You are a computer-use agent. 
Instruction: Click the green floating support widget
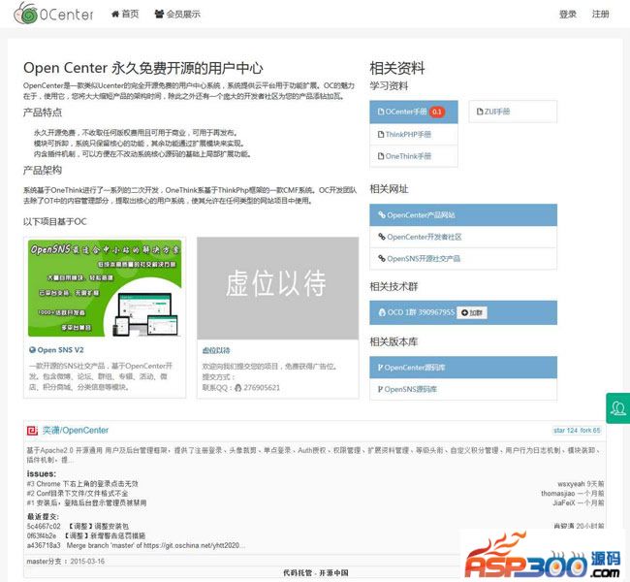tap(618, 408)
